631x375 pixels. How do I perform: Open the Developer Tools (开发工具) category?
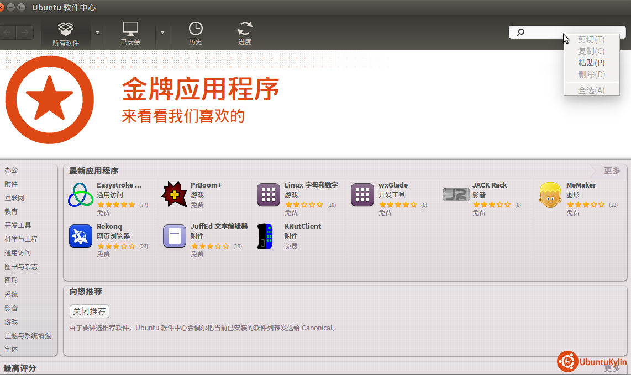pos(18,225)
